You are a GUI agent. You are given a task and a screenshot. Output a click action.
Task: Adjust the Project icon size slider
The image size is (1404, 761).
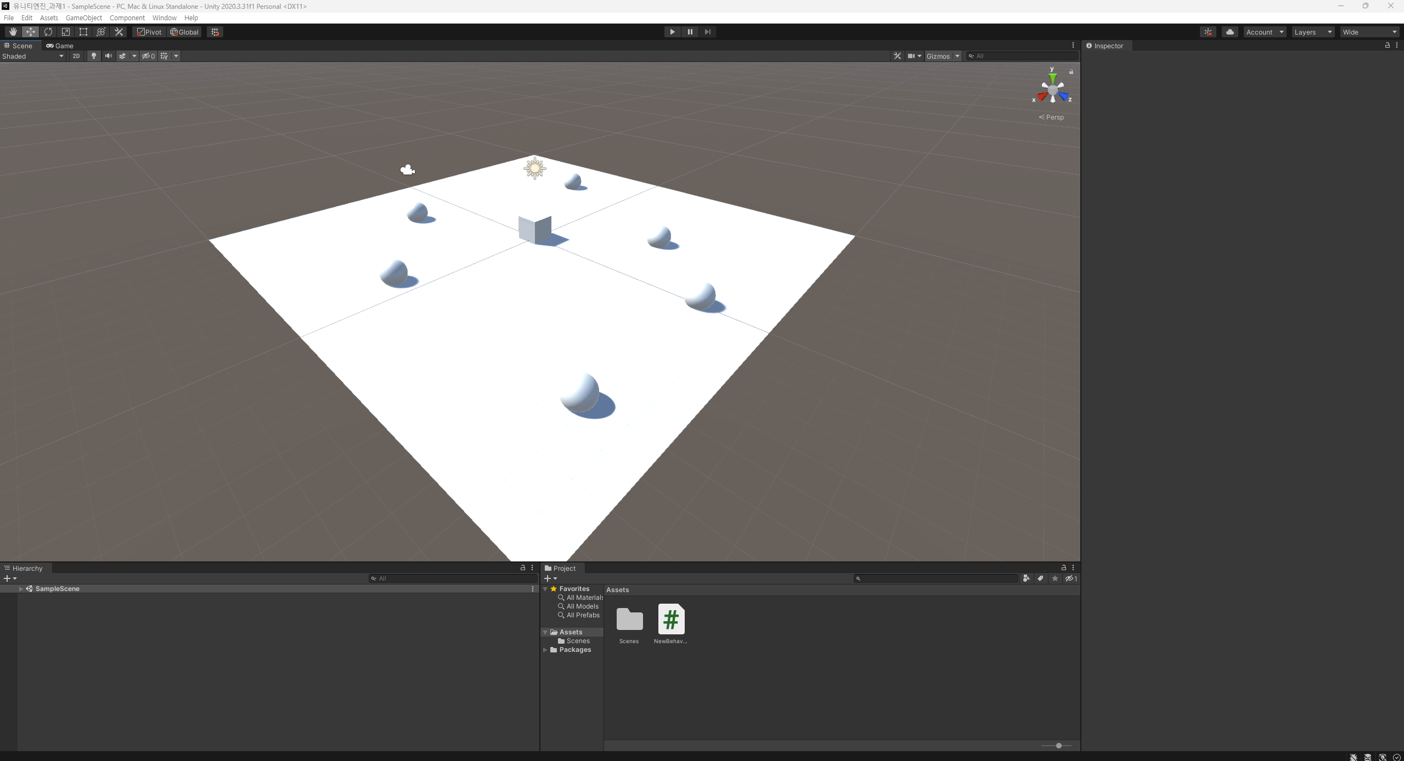1058,746
